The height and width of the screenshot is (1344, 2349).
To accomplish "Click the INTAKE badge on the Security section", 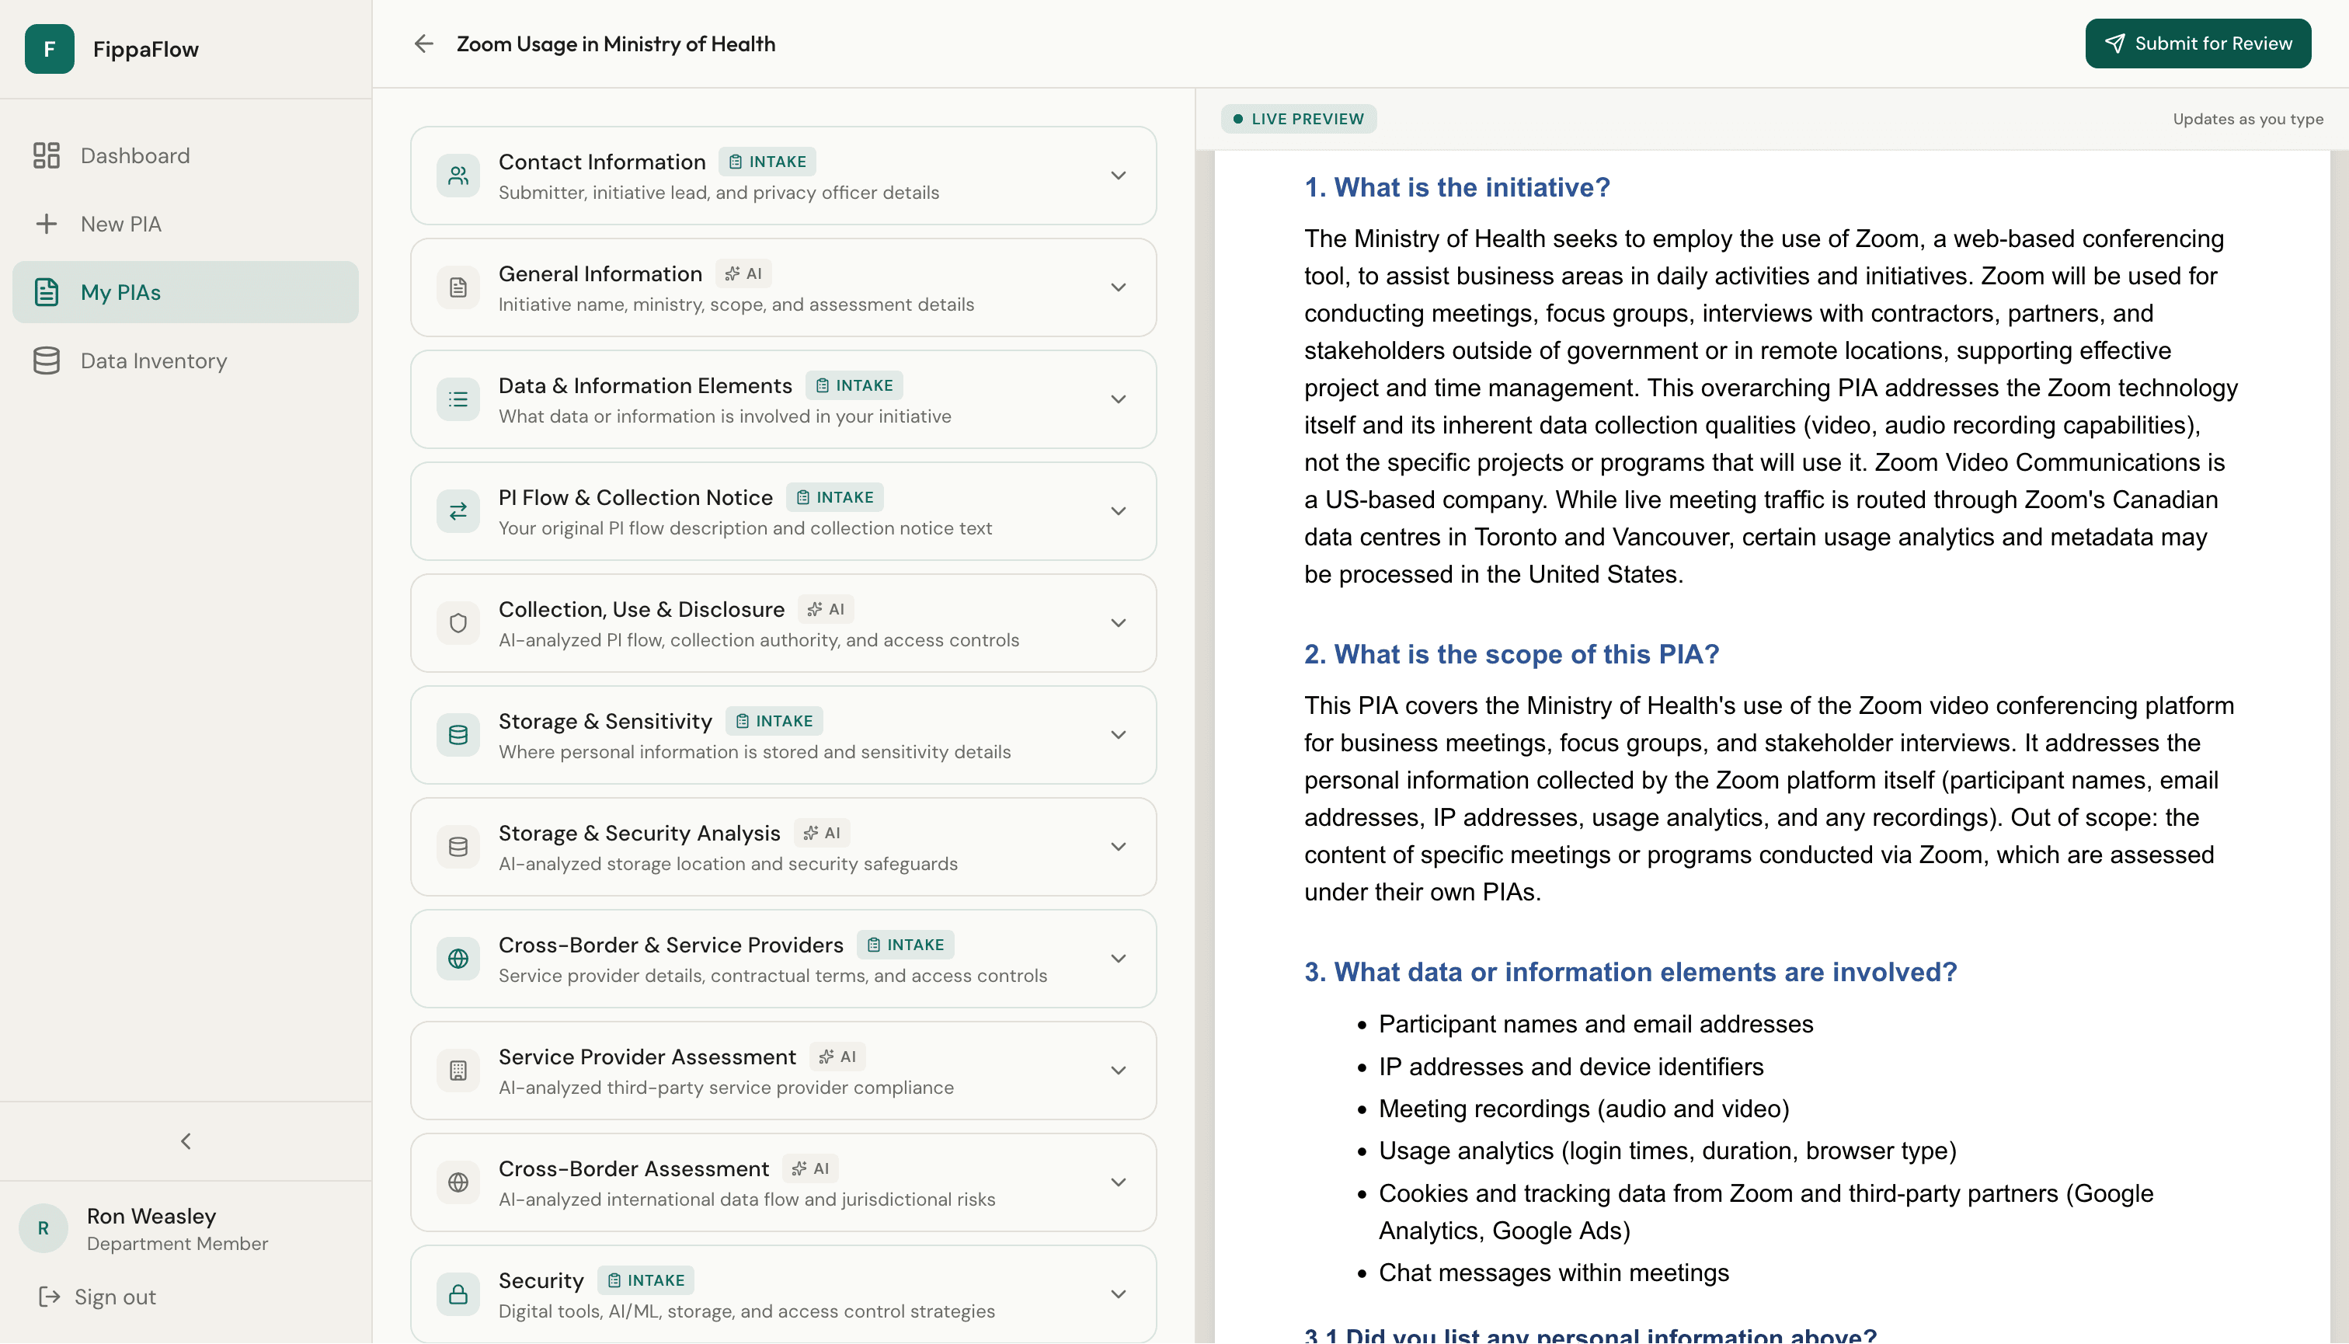I will 646,1280.
